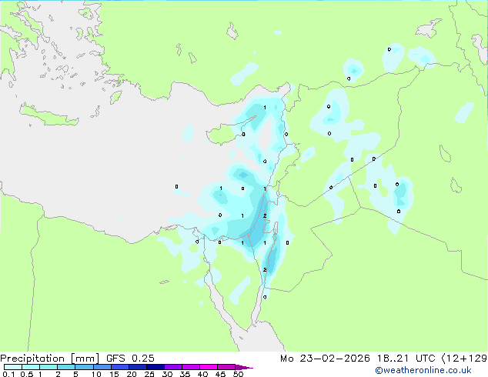Click legend value "25"
The width and height of the screenshot is (488, 377).
[x=149, y=374]
